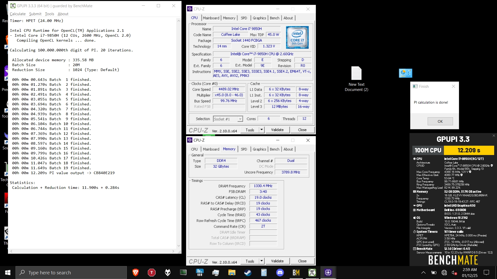Switch to CPU tab in lower CPU-Z window
This screenshot has width=497, height=279.
click(194, 149)
